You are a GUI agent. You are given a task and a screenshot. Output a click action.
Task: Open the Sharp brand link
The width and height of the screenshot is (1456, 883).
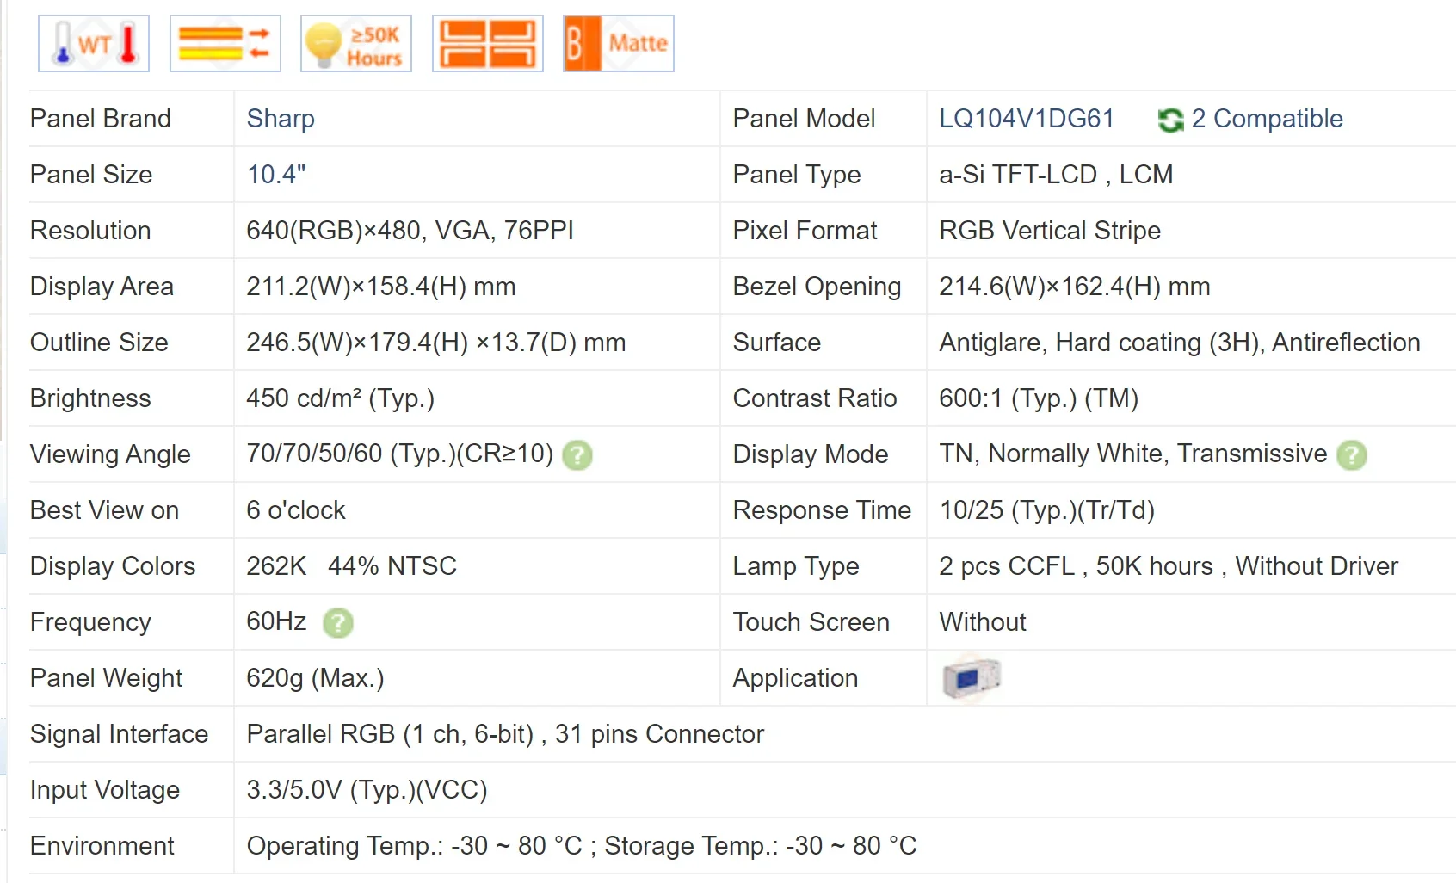pos(281,119)
